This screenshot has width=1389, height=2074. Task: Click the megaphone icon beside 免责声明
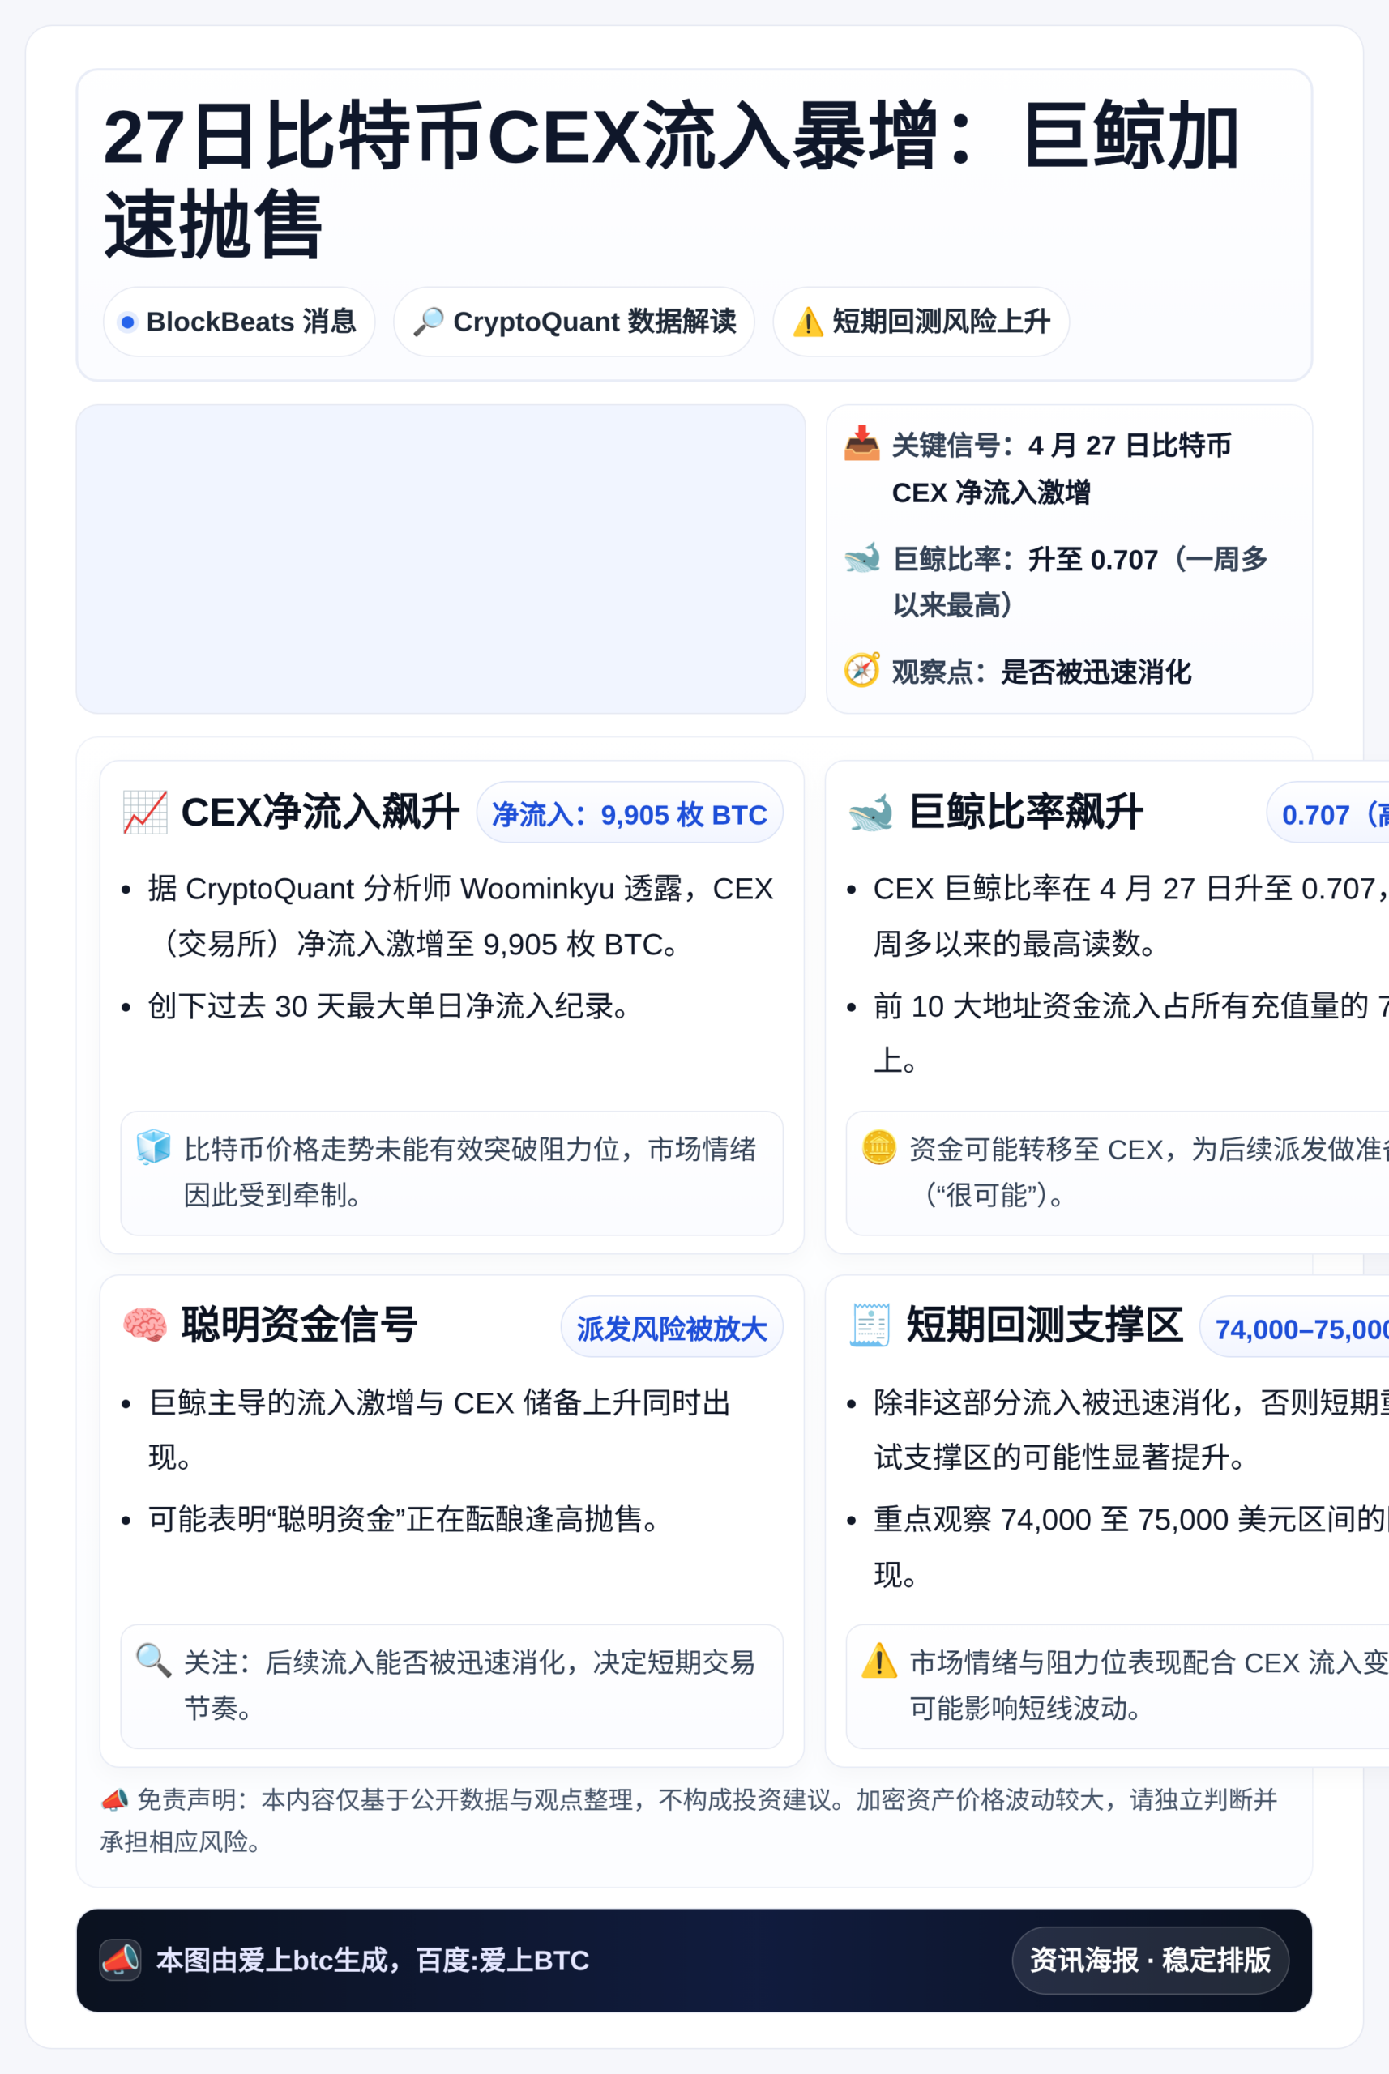115,1799
